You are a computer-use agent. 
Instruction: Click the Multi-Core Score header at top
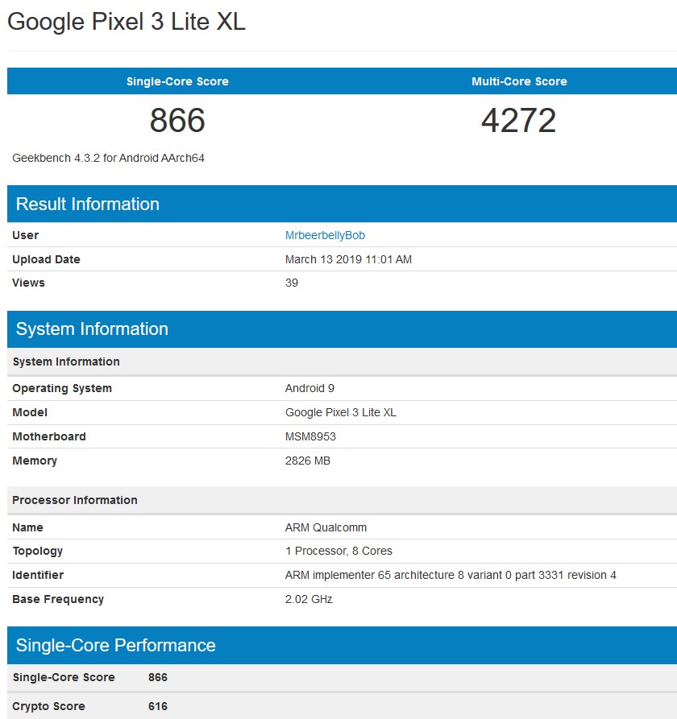coord(519,81)
